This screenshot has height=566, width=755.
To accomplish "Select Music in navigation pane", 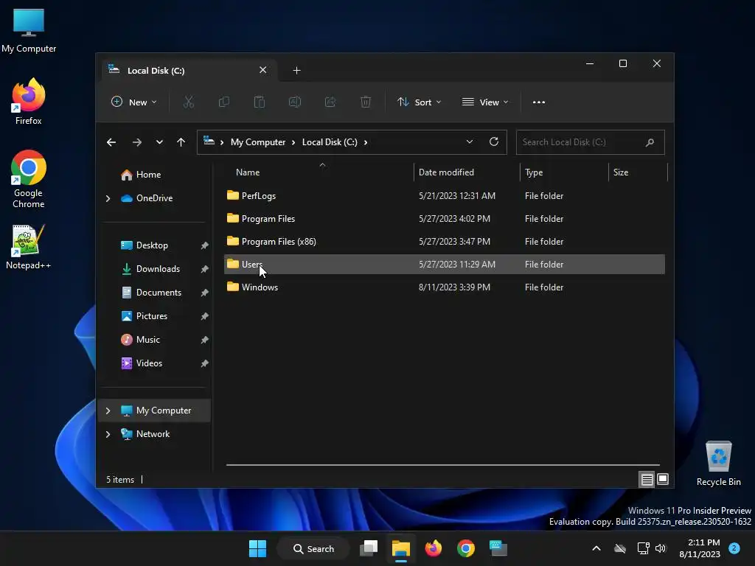I will (x=147, y=340).
